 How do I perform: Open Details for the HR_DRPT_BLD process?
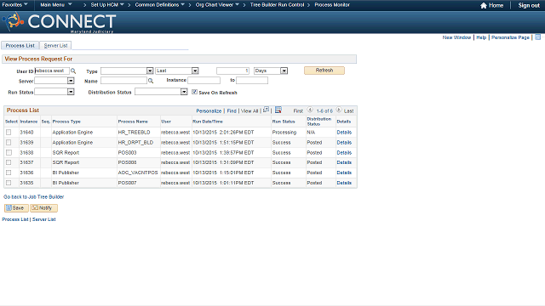pyautogui.click(x=344, y=142)
